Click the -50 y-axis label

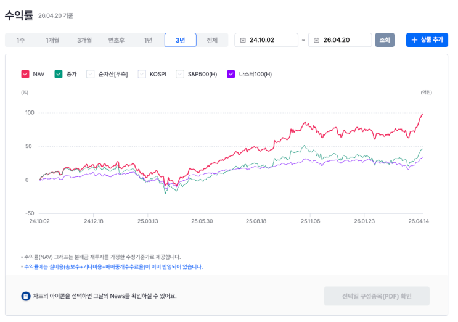pyautogui.click(x=30, y=213)
